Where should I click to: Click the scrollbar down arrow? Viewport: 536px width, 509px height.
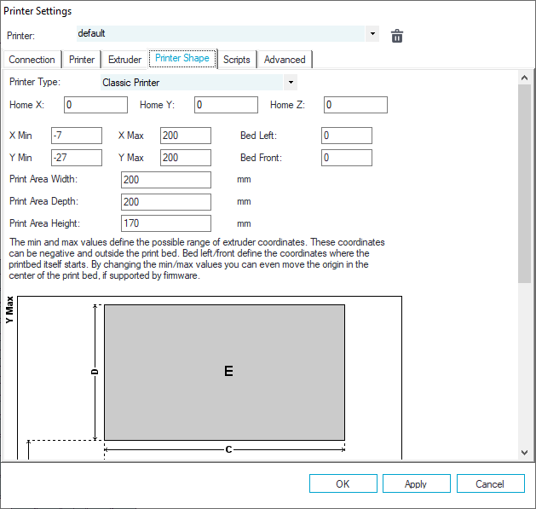524,452
